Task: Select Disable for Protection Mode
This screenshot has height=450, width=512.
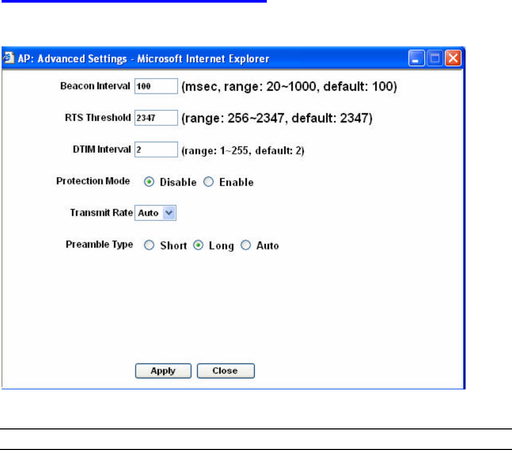Action: pyautogui.click(x=149, y=182)
